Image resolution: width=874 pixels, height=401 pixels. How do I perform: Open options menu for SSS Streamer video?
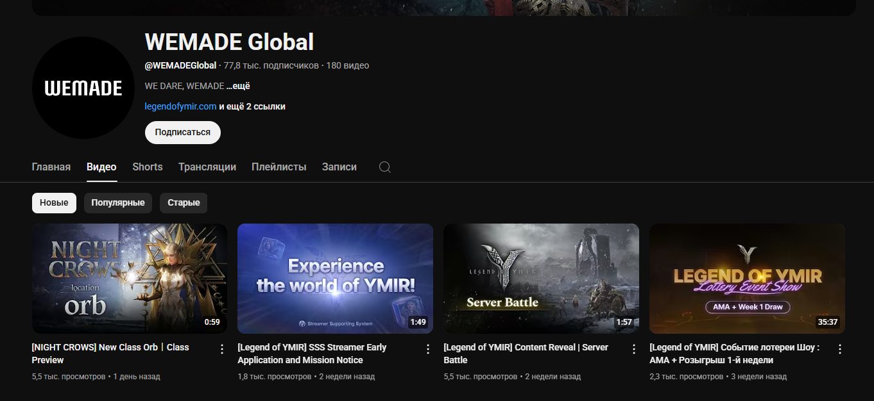[x=428, y=349]
